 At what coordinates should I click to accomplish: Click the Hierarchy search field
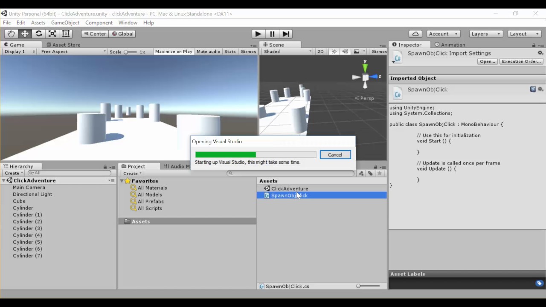click(70, 173)
